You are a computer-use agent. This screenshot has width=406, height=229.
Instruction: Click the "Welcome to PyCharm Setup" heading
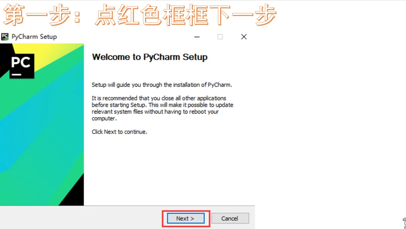tap(150, 57)
